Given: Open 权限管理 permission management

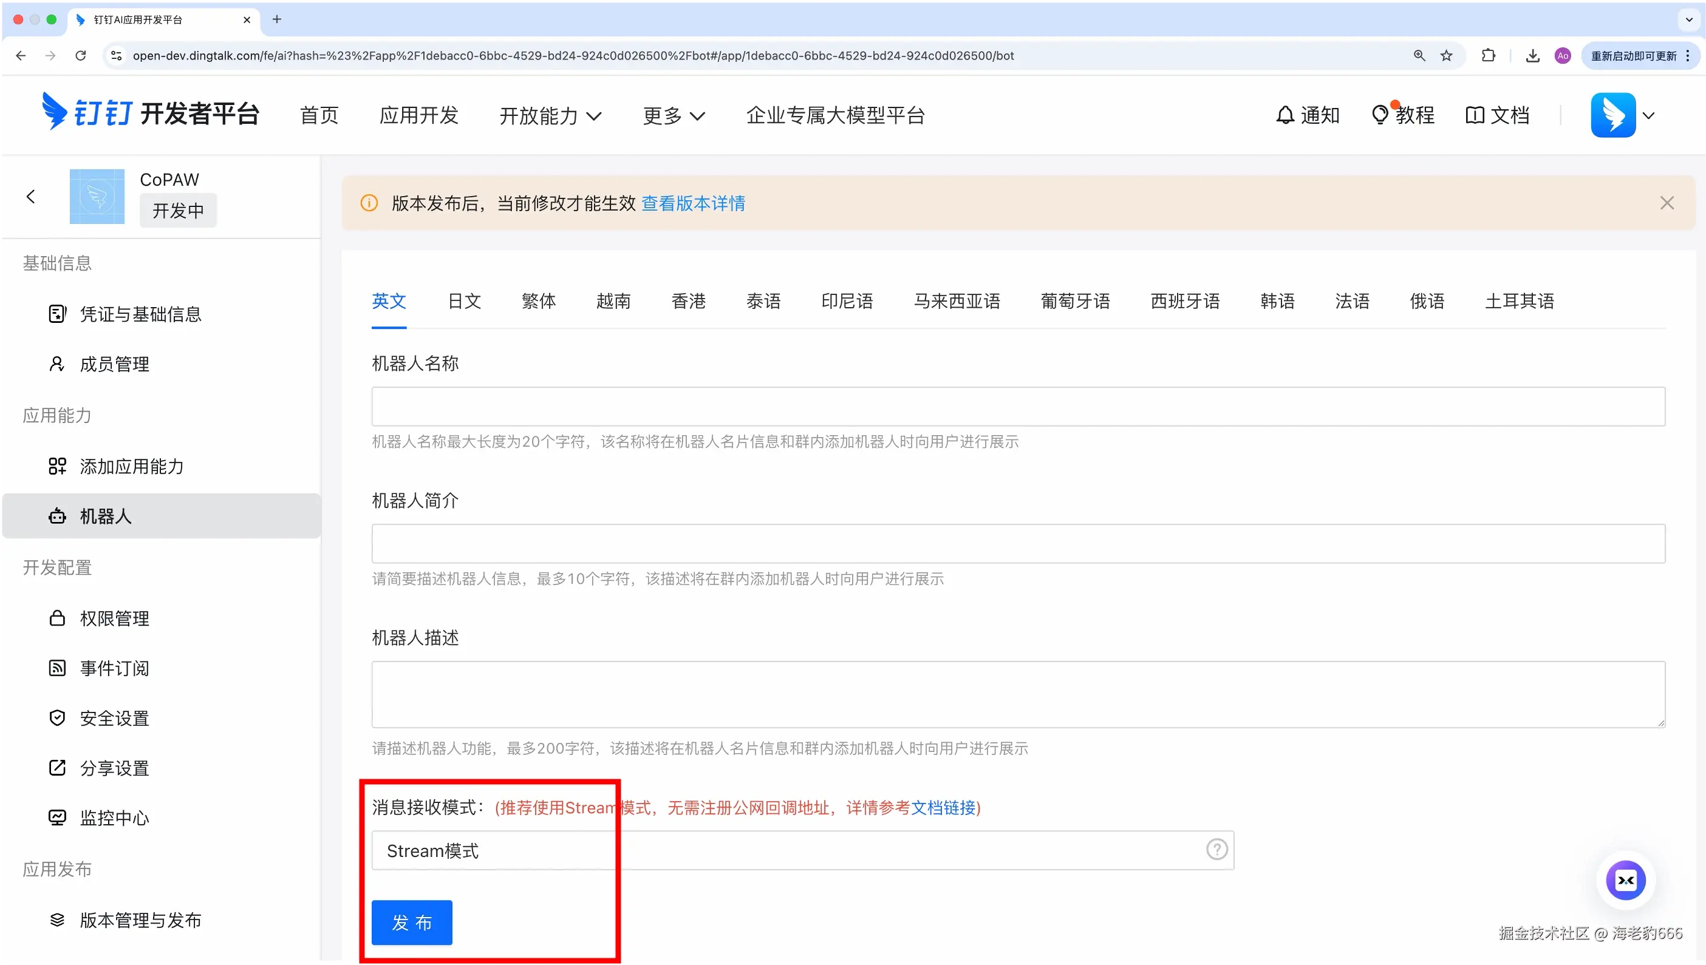Looking at the screenshot, I should pos(115,618).
